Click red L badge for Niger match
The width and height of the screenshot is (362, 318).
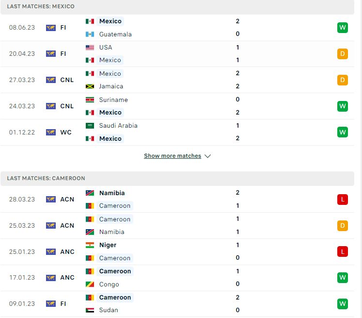343,251
